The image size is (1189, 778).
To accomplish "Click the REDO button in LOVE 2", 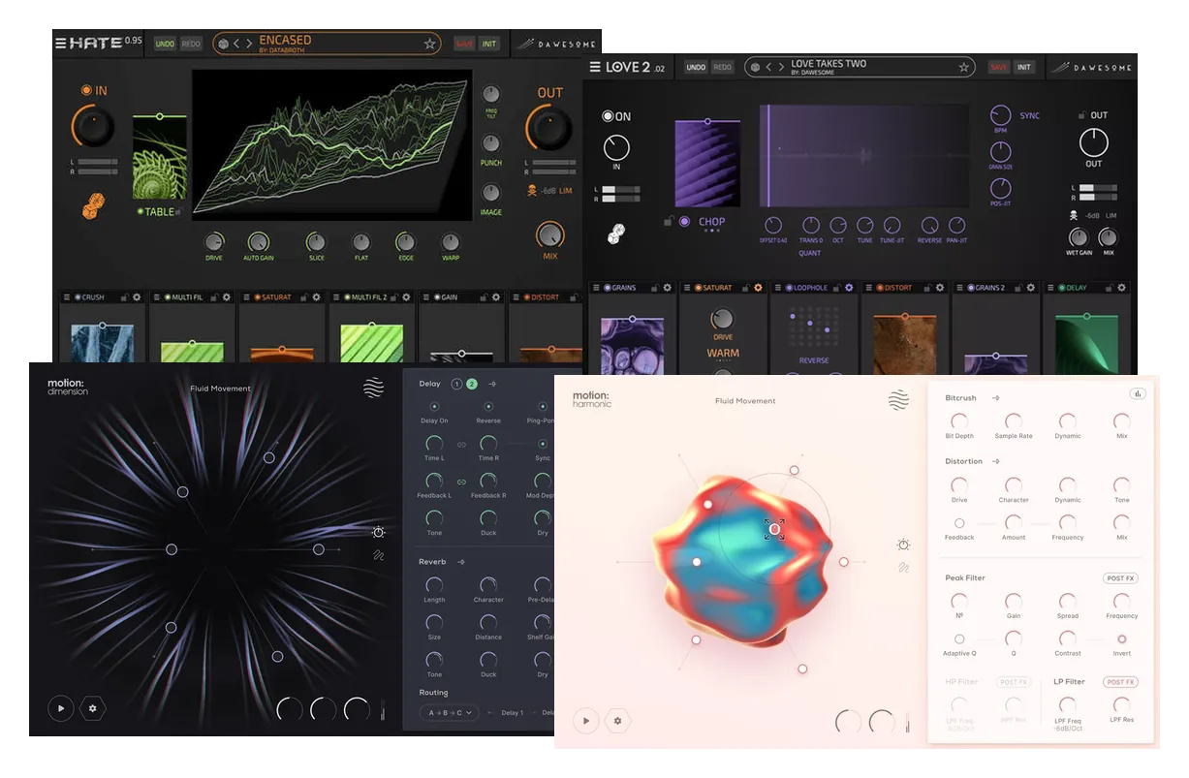I will 722,68.
